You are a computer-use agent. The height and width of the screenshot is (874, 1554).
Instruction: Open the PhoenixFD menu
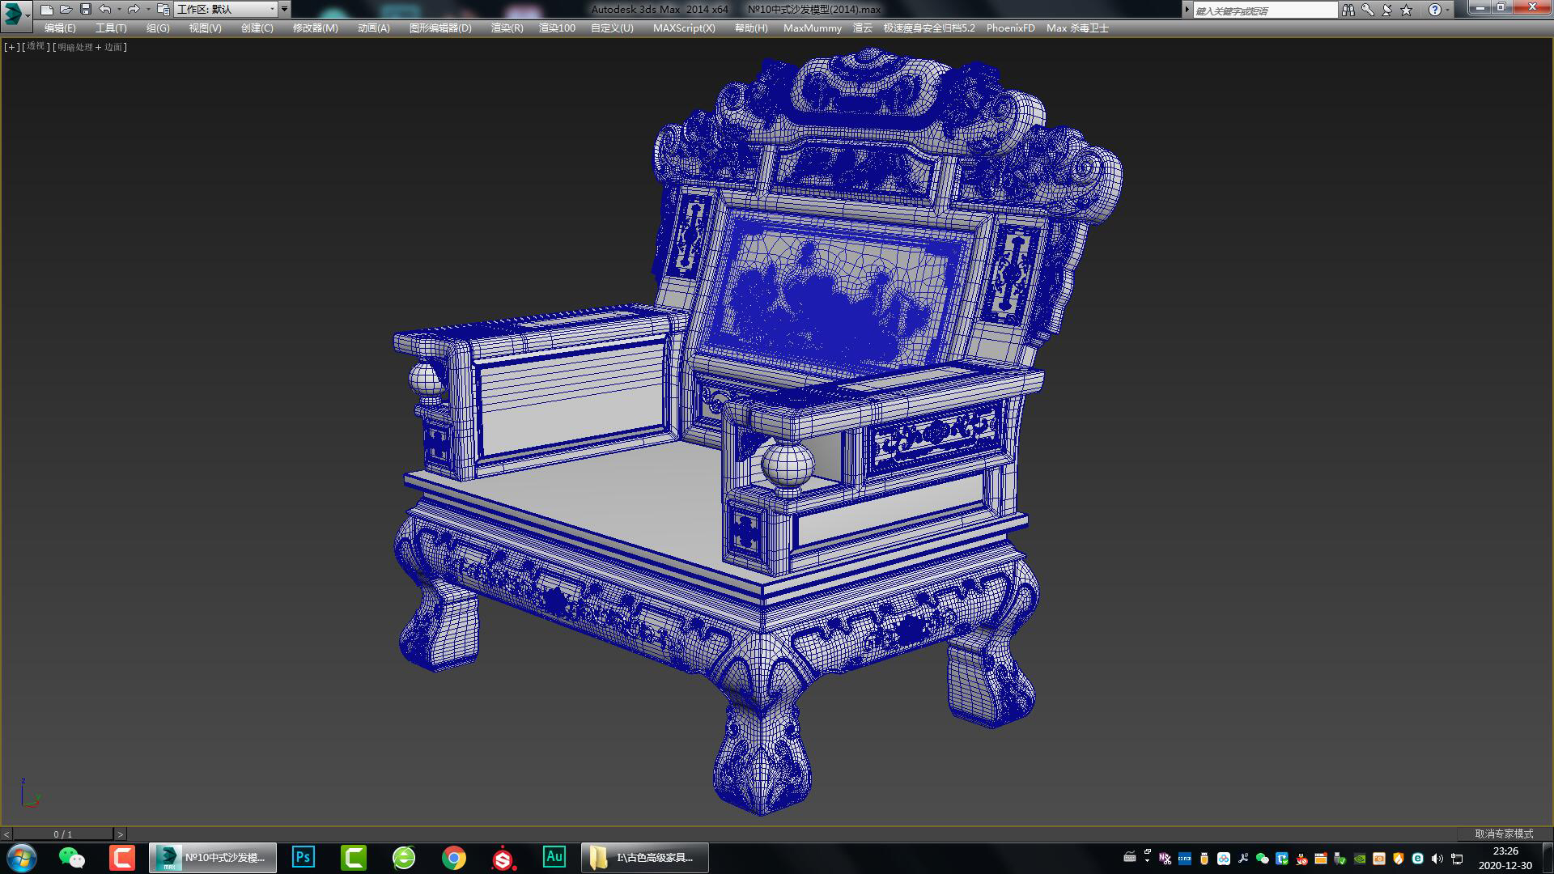[x=1009, y=28]
